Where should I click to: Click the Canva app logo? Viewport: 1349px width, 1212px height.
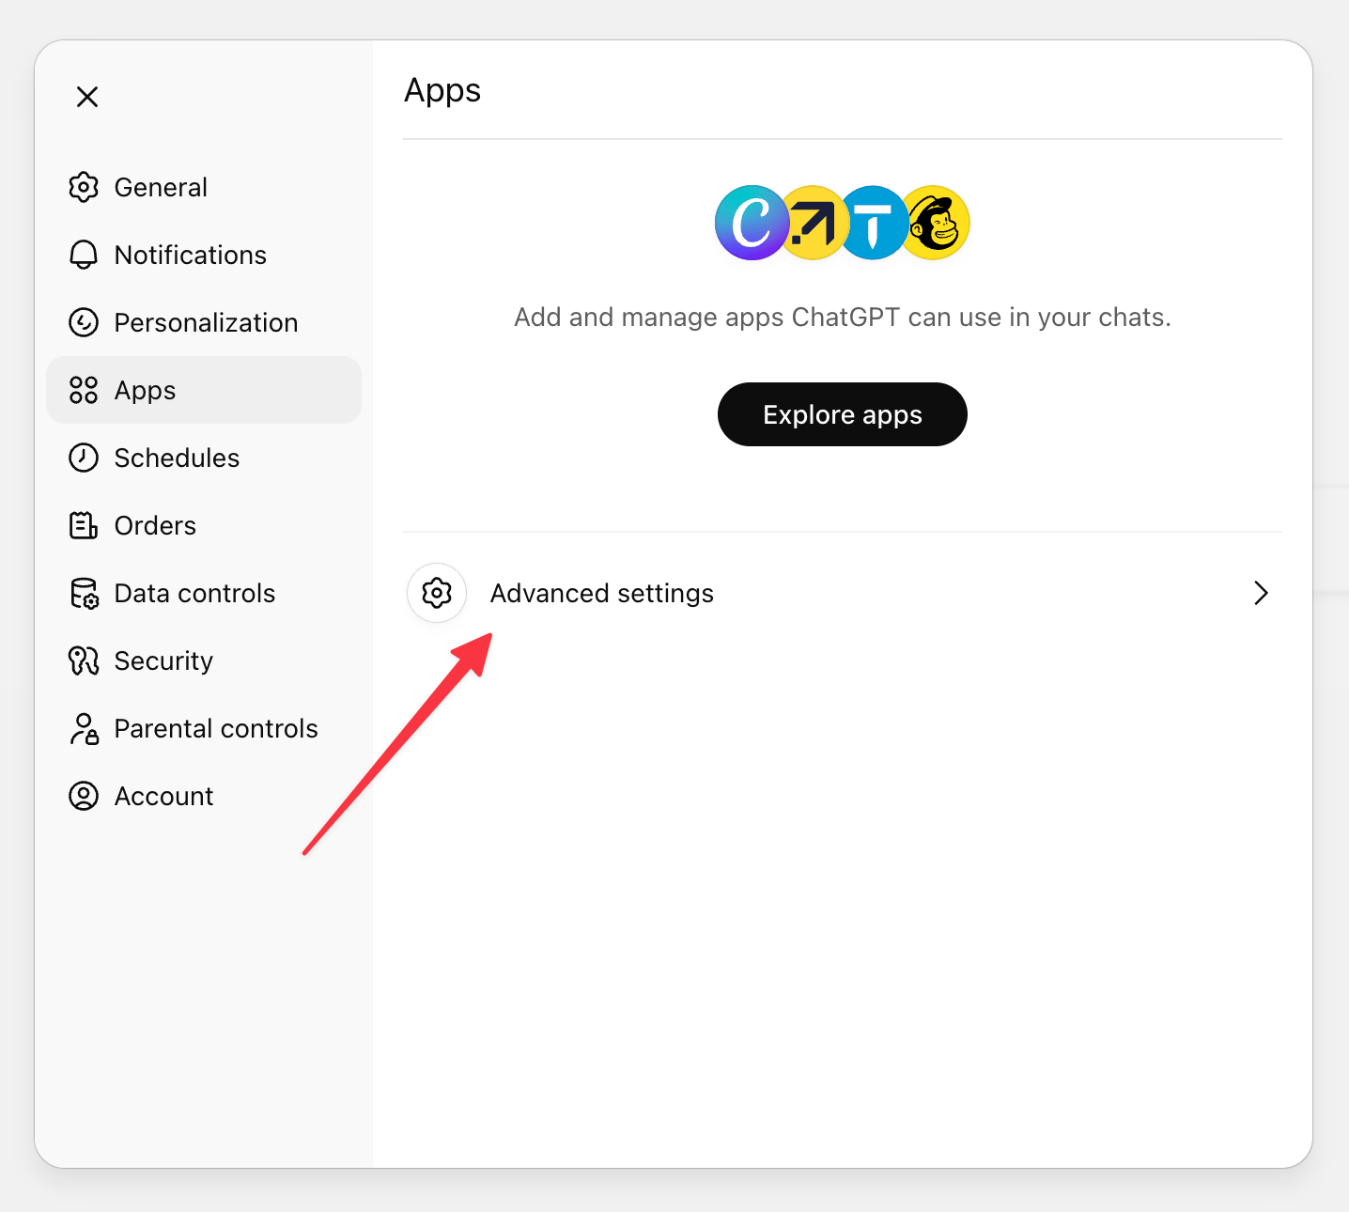(750, 223)
